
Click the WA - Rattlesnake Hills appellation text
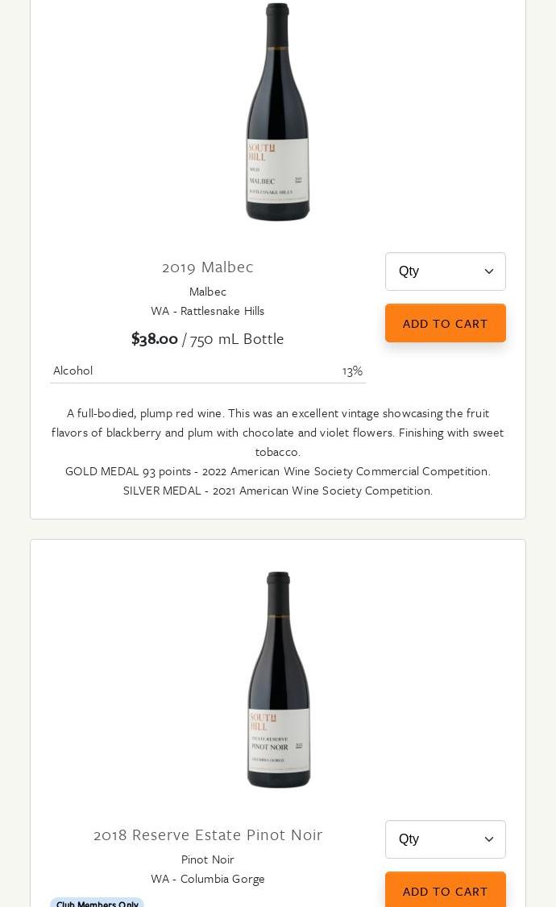208,311
